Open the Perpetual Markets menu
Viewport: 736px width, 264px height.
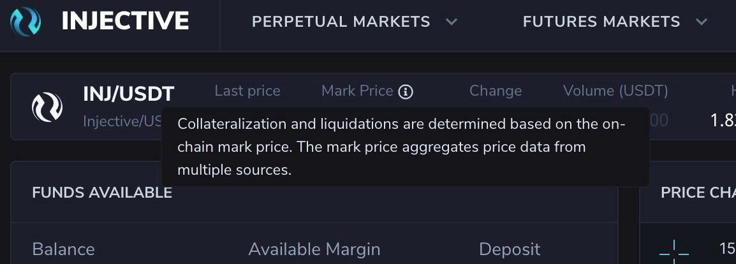pos(341,22)
